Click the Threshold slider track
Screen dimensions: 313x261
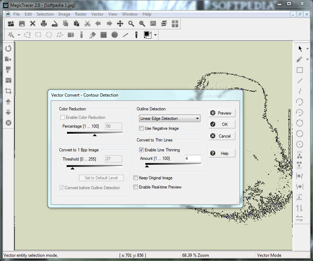click(x=95, y=167)
